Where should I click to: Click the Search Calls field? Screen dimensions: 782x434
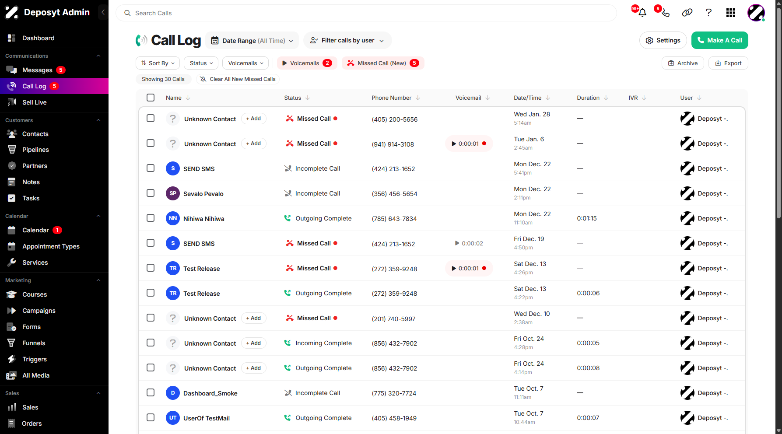(366, 13)
